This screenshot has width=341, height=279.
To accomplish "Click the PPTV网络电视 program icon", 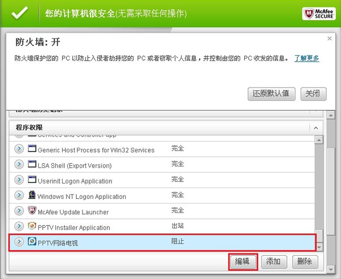I will click(x=32, y=241).
